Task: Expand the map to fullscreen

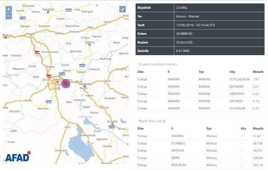Action: point(122,9)
